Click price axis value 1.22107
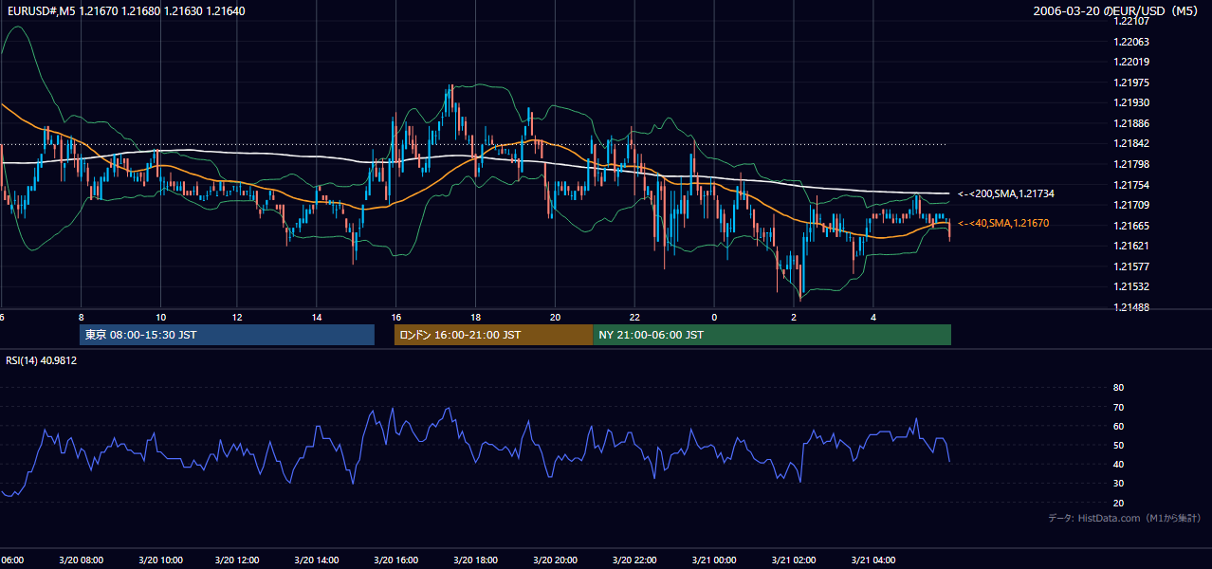The height and width of the screenshot is (569, 1212). coord(1129,21)
